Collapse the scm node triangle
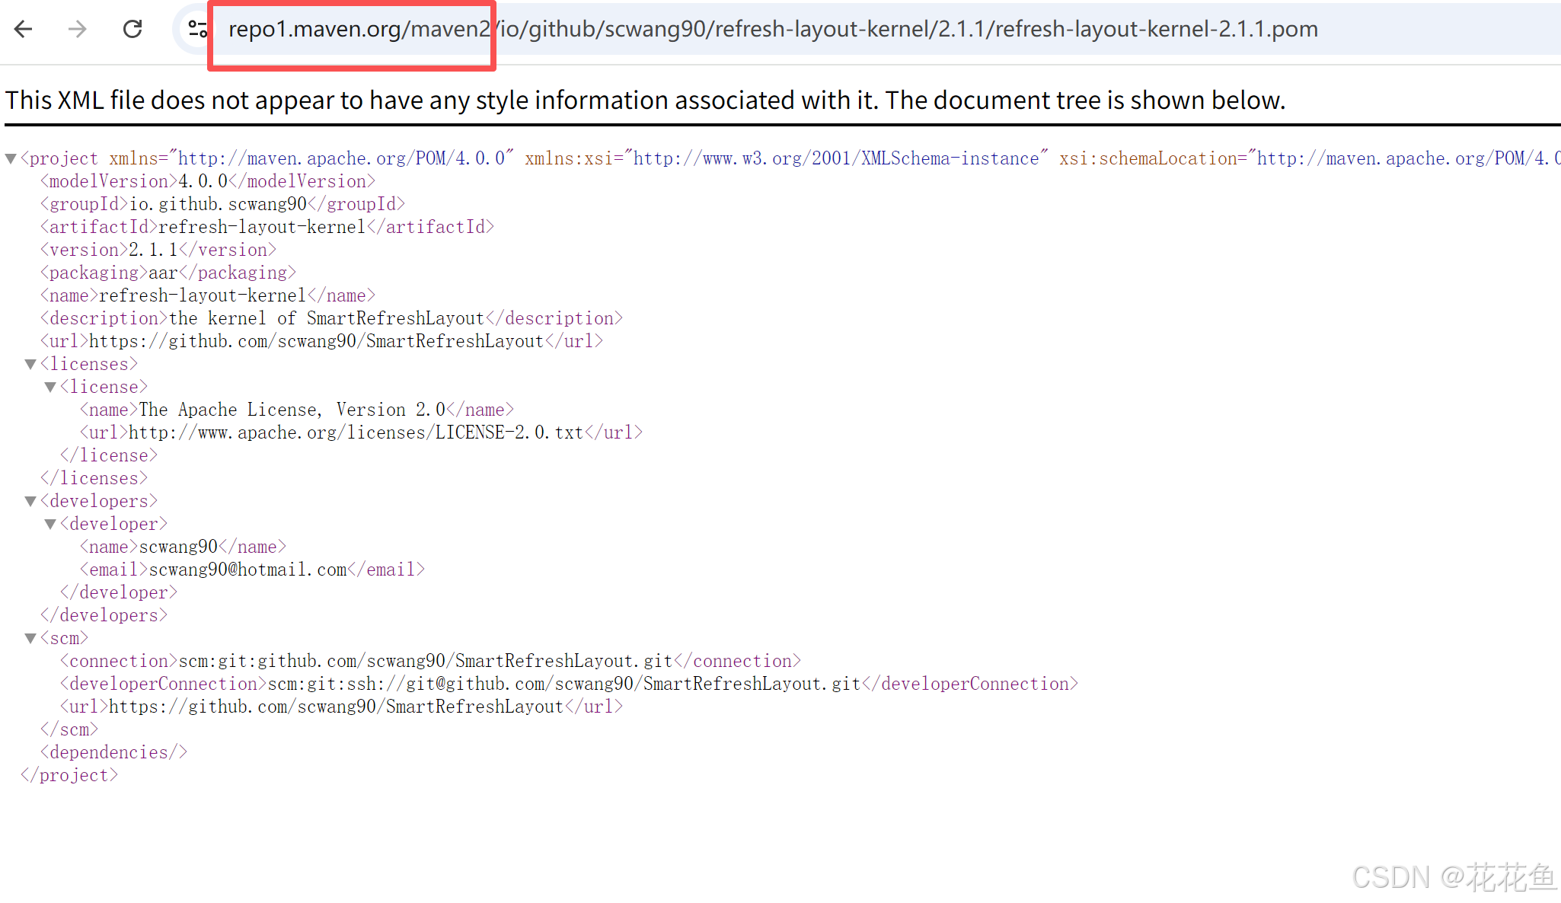Viewport: 1561px width, 903px height. click(x=30, y=638)
